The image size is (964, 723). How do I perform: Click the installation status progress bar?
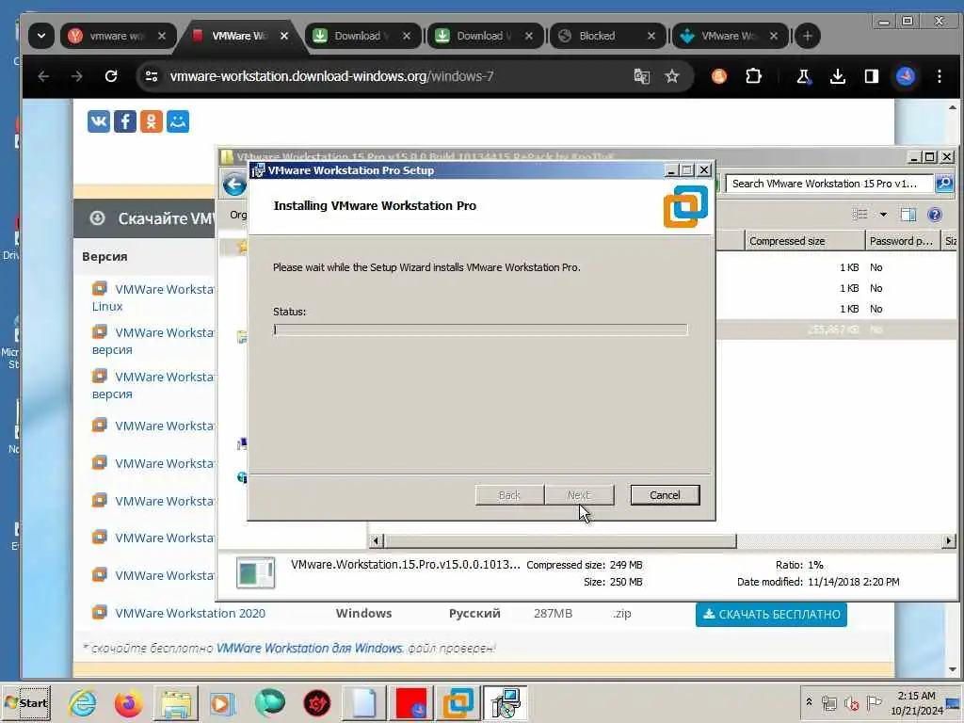click(x=480, y=329)
